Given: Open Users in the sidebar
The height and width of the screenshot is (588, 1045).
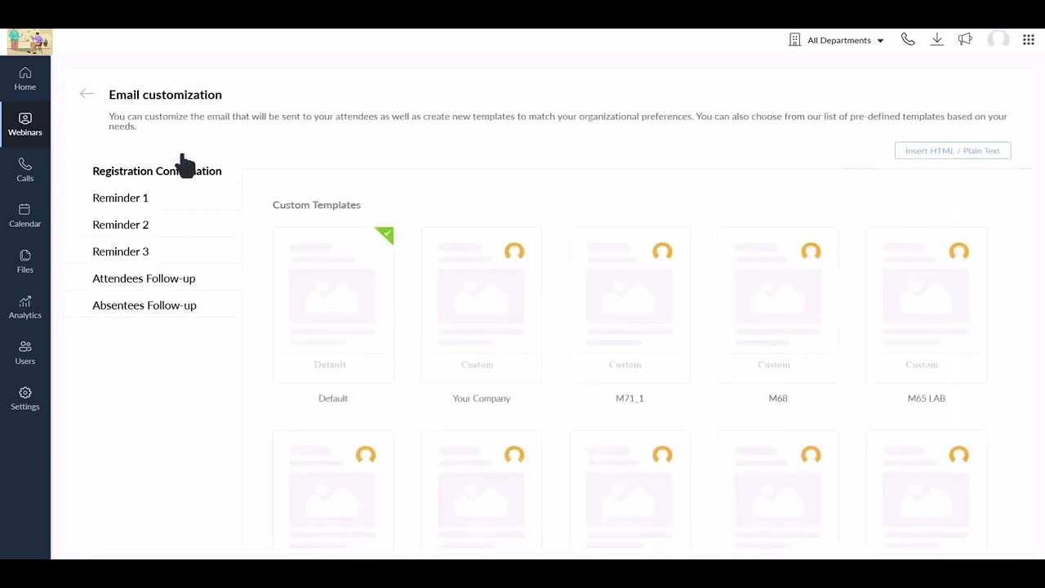Looking at the screenshot, I should click(x=24, y=353).
